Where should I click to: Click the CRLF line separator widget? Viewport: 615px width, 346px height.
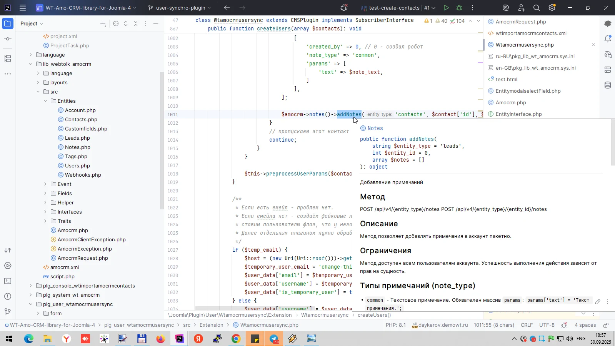527,325
